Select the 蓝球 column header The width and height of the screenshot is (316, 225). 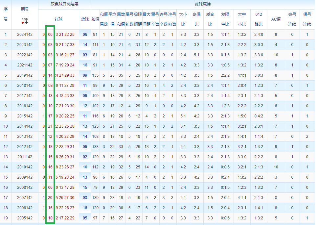[x=85, y=19]
